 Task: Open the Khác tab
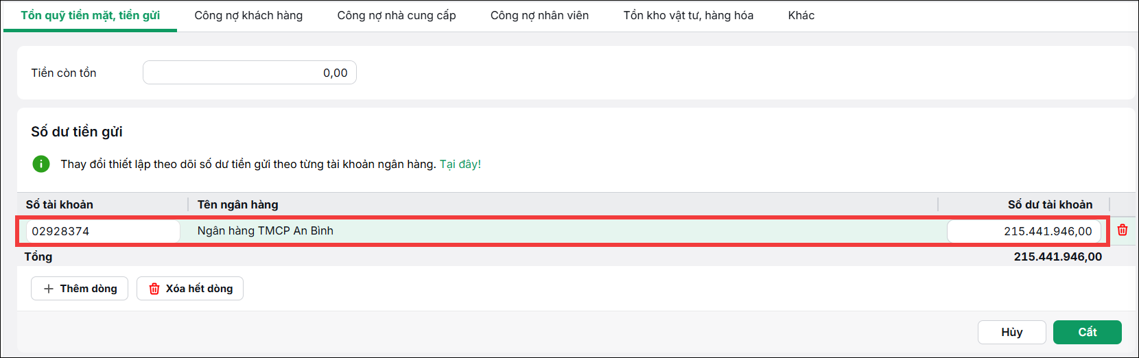801,15
